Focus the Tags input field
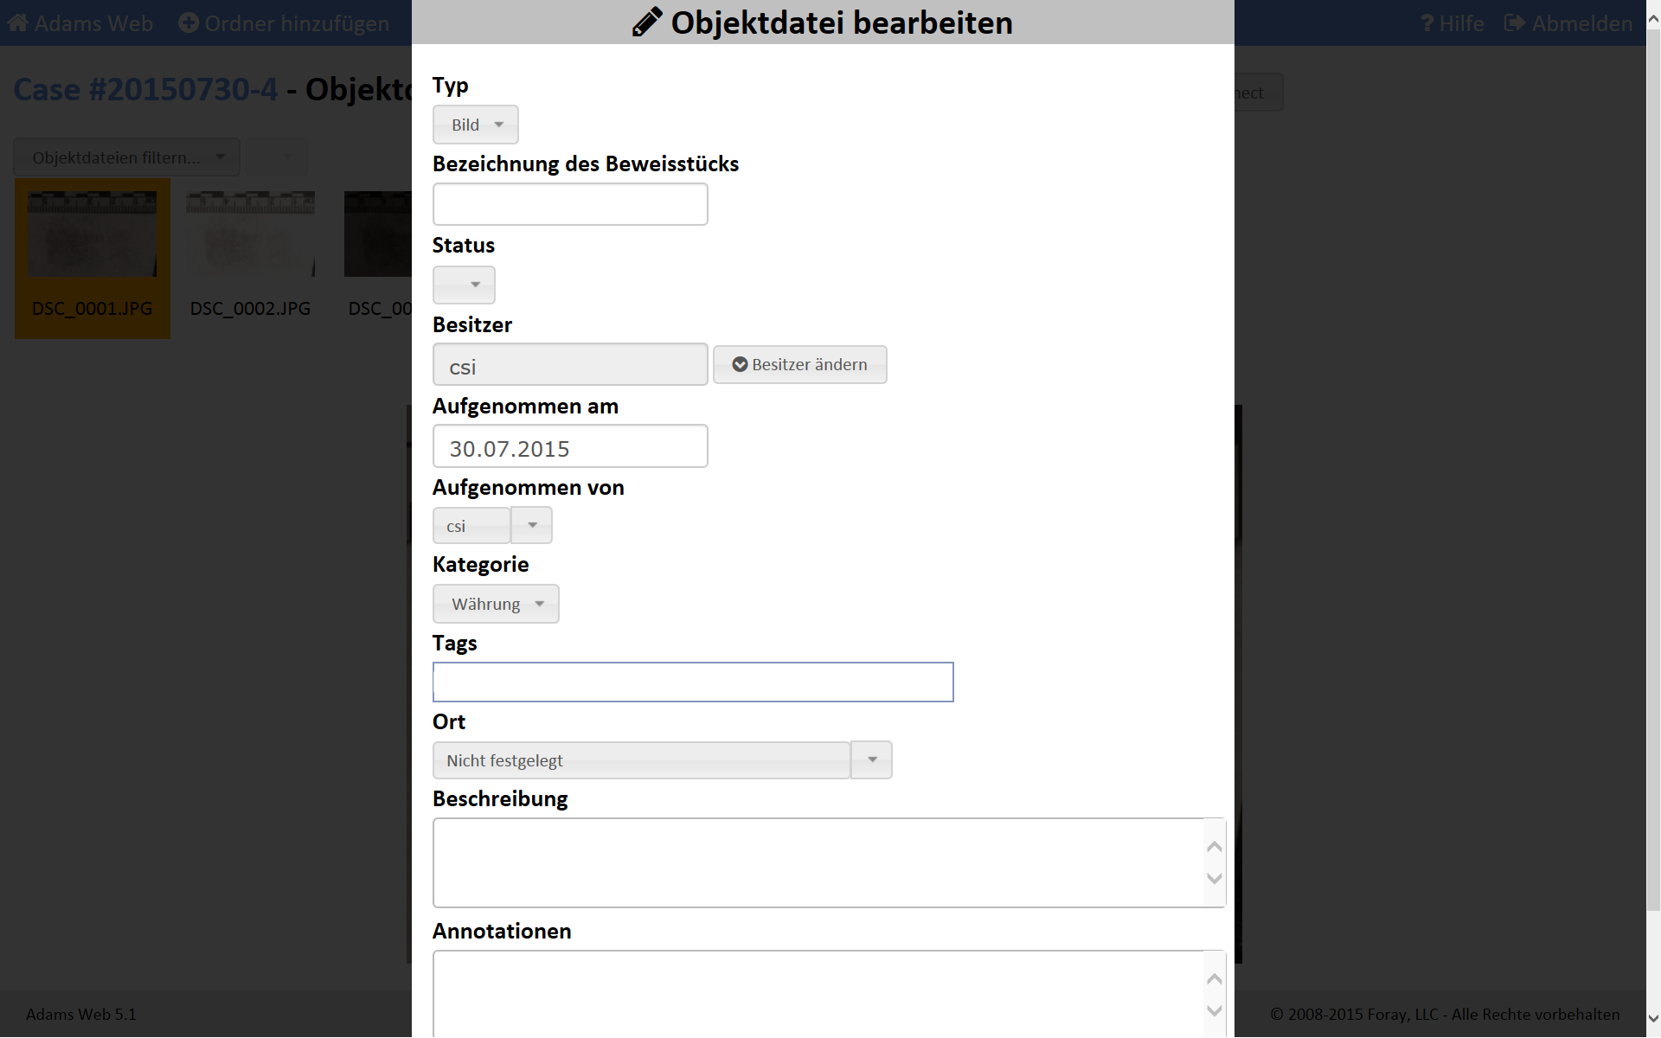Viewport: 1661px width, 1038px height. pyautogui.click(x=693, y=682)
